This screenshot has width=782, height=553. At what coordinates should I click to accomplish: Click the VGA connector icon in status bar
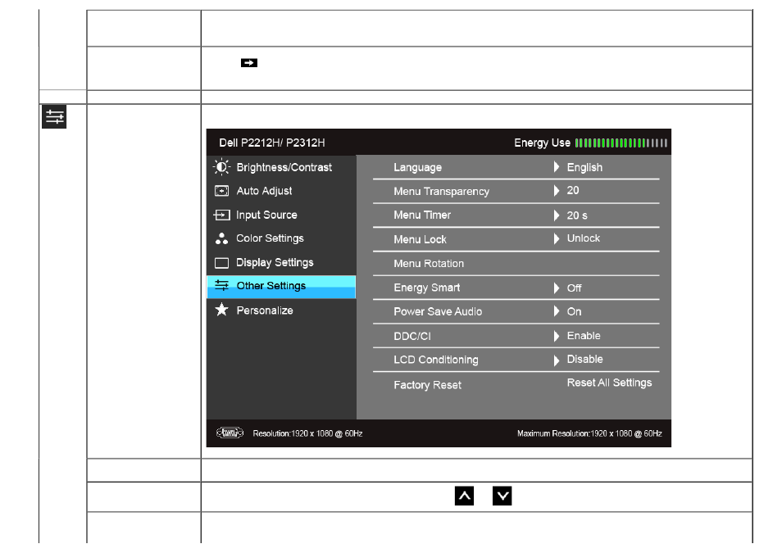tap(230, 433)
